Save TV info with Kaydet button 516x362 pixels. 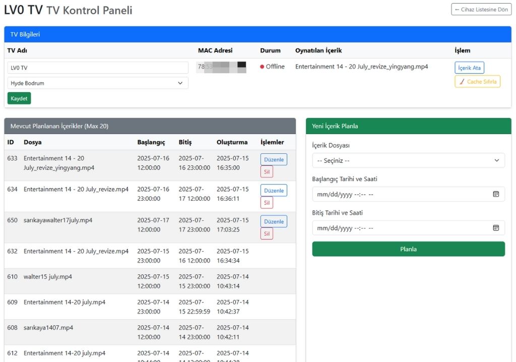coord(19,98)
